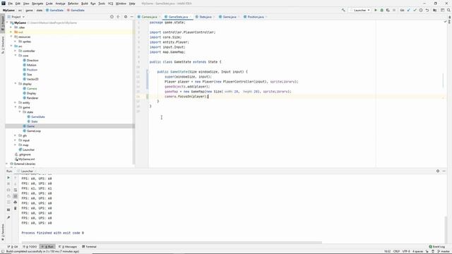Open the Launcher run configuration dropdown

pyautogui.click(x=360, y=10)
